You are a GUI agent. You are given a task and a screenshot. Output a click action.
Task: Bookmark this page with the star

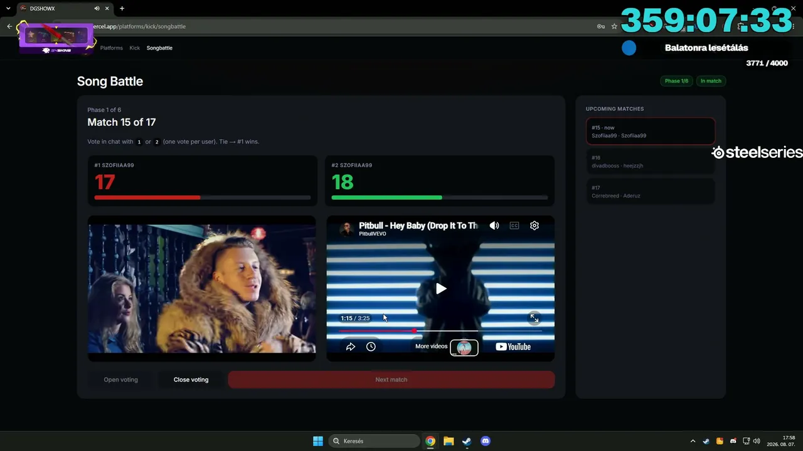[x=614, y=26]
